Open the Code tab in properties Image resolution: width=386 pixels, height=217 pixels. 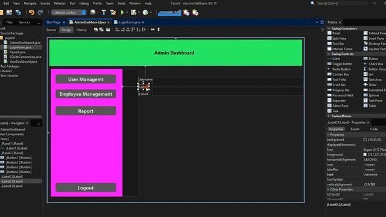pyautogui.click(x=374, y=129)
